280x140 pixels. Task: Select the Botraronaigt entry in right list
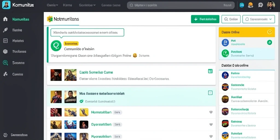(x=247, y=111)
